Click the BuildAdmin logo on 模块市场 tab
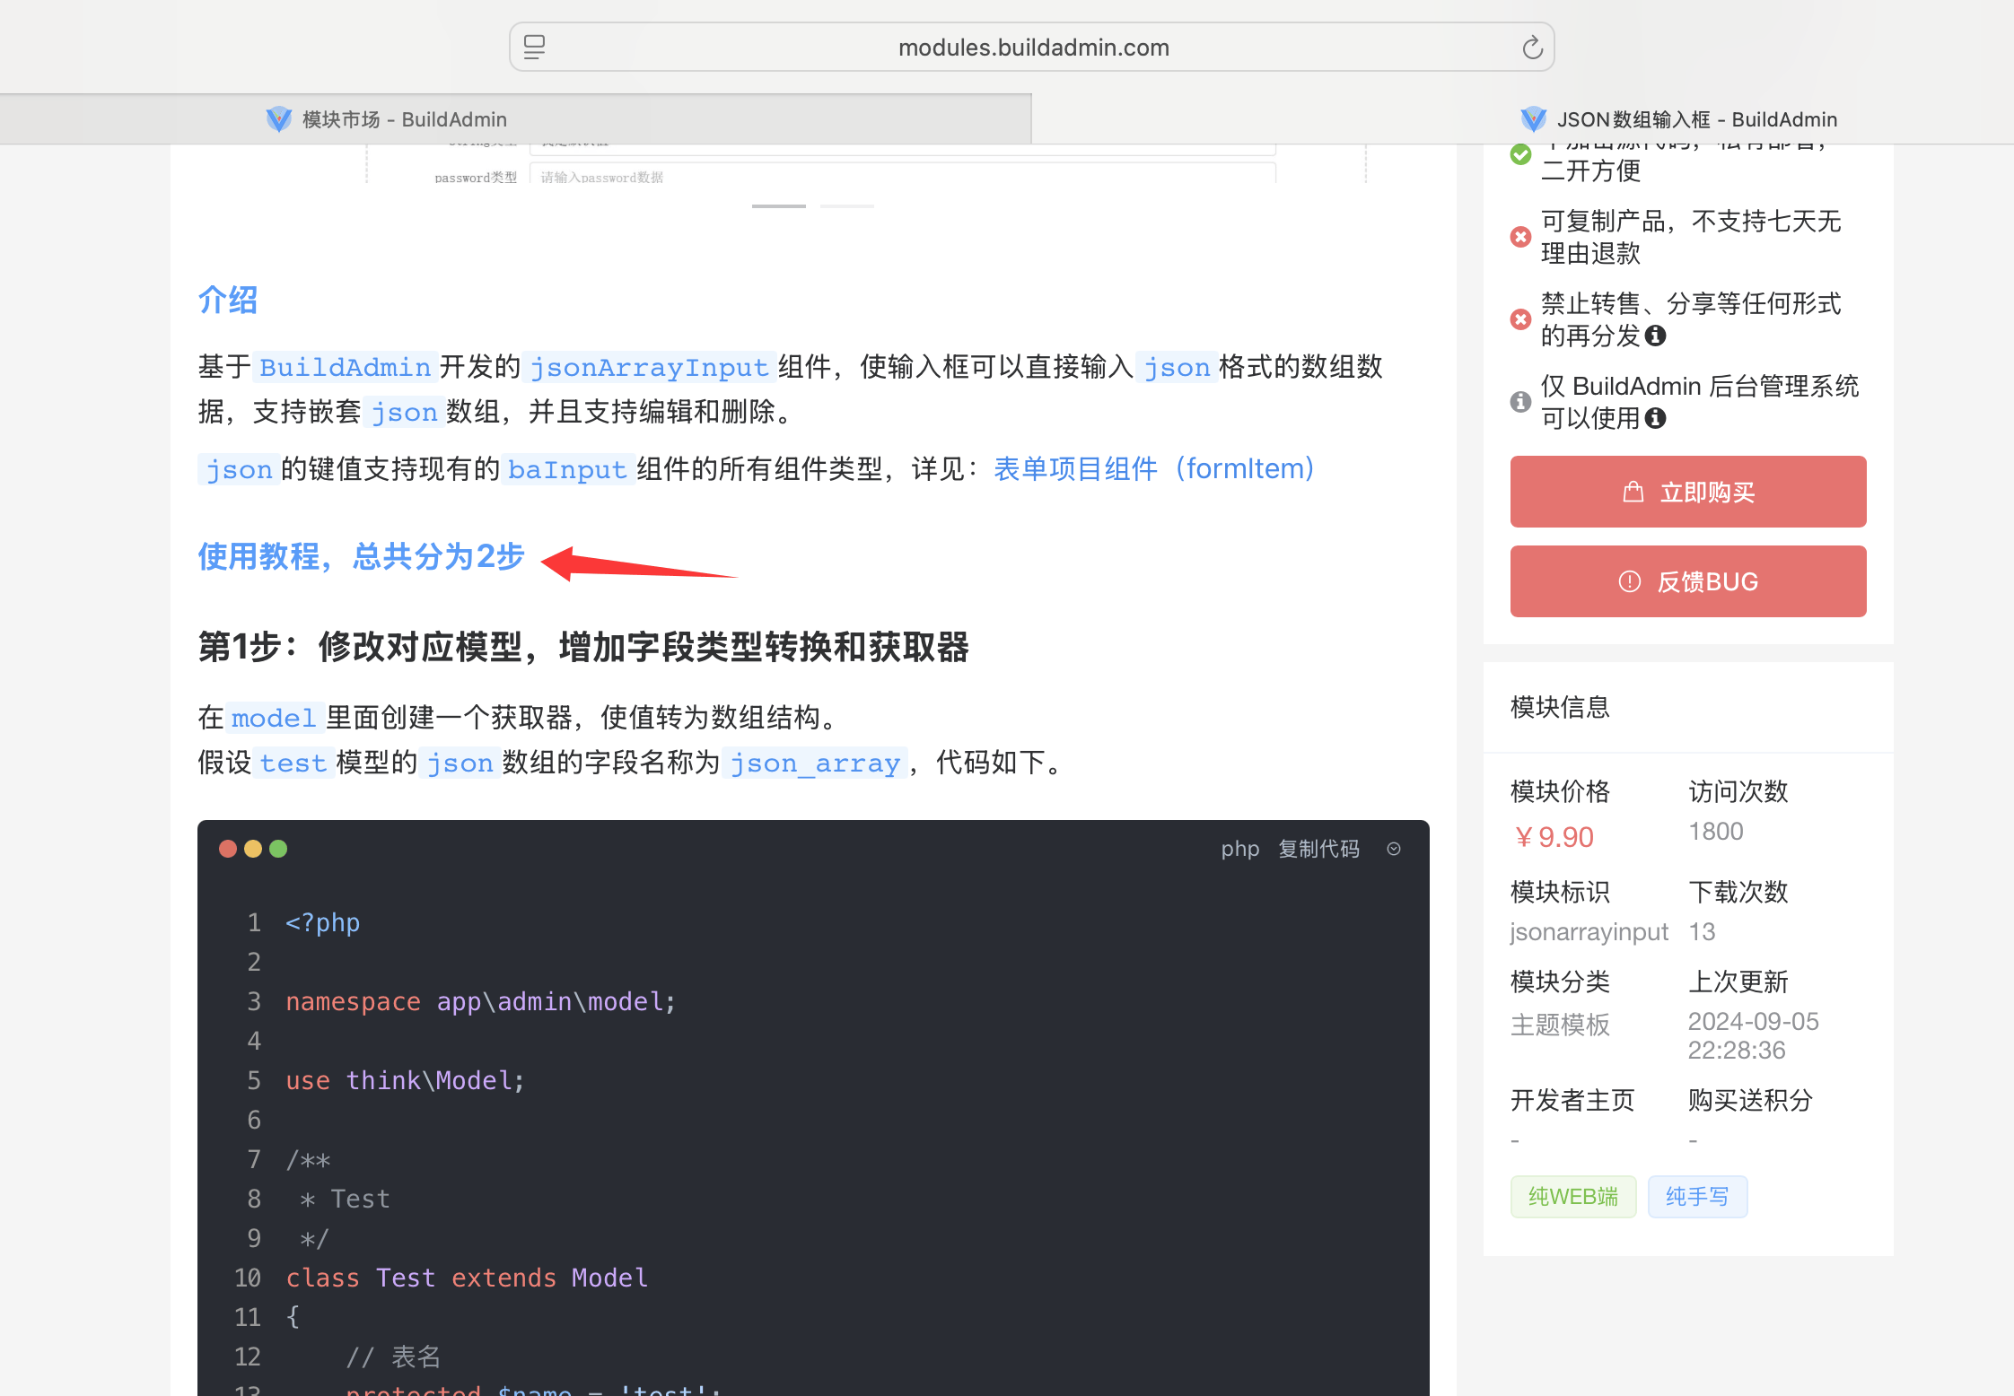Image resolution: width=2014 pixels, height=1396 pixels. coord(279,119)
